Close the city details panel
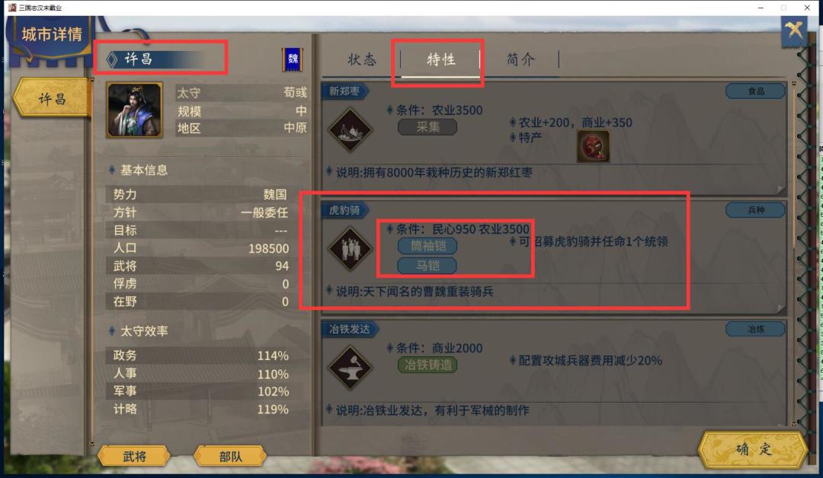Image resolution: width=823 pixels, height=478 pixels. [793, 30]
